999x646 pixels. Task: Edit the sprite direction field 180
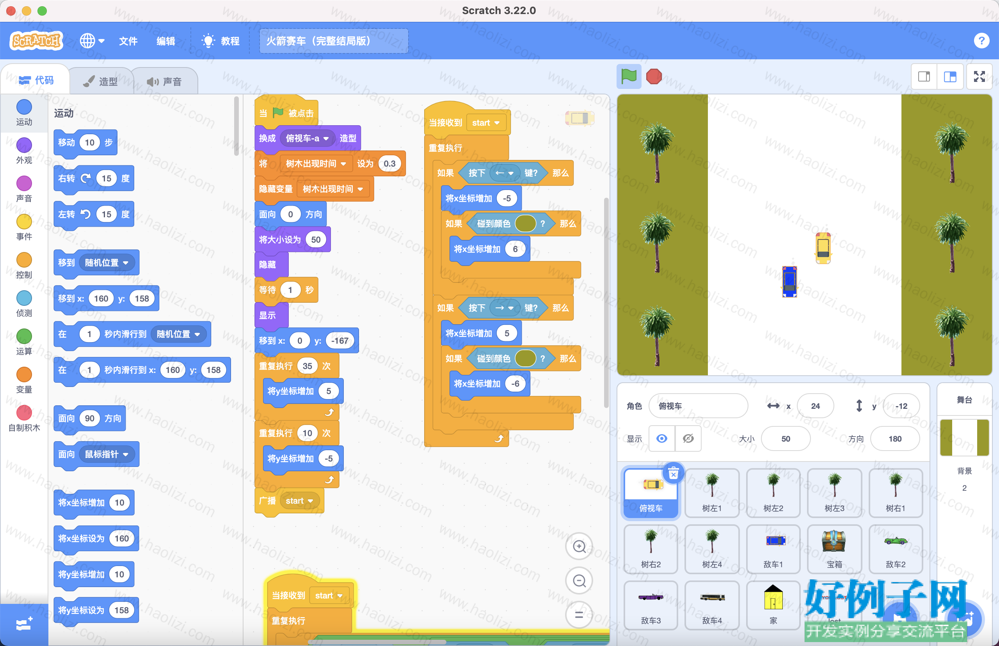click(894, 439)
